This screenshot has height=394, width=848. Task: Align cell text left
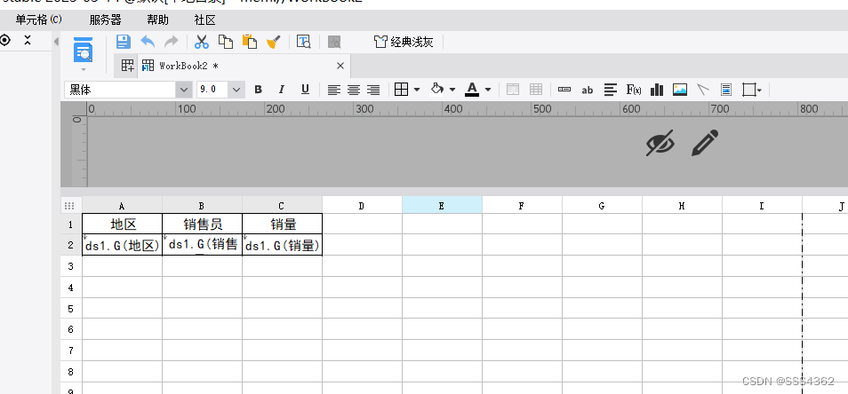tap(333, 90)
